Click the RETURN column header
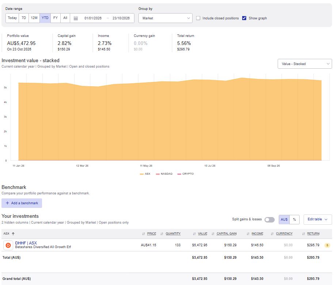This screenshot has width=335, height=285. click(313, 234)
